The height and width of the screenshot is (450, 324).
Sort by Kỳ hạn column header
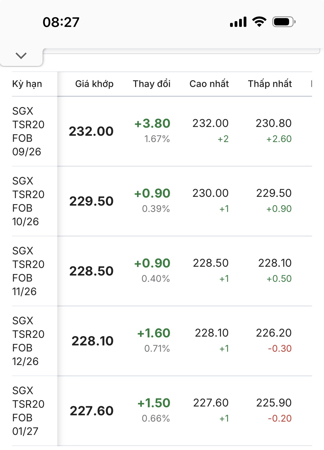click(x=27, y=84)
